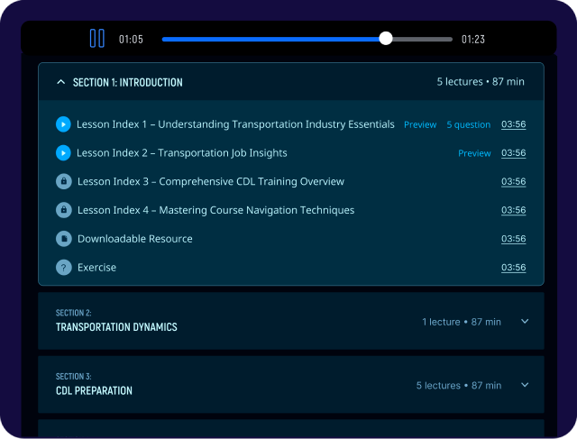This screenshot has width=577, height=439.
Task: Click play icon for Lesson Index 2
Action: click(x=63, y=153)
